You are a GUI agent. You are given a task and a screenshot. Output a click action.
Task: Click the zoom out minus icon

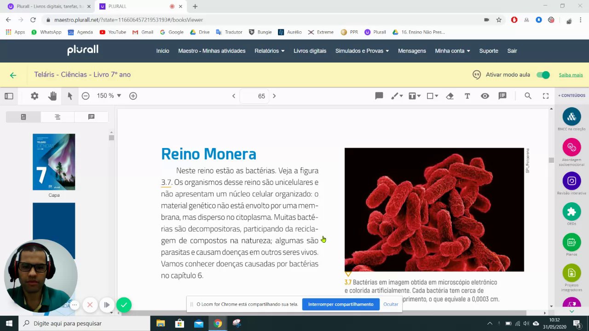[86, 96]
